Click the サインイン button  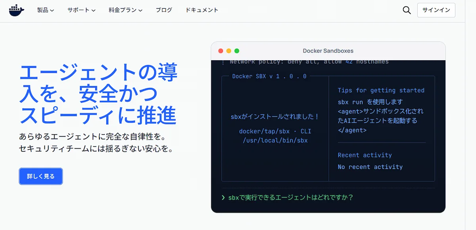pos(436,10)
